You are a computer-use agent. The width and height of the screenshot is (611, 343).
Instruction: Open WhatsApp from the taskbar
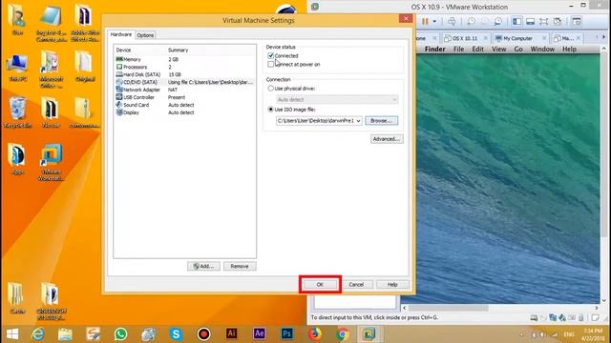(121, 334)
